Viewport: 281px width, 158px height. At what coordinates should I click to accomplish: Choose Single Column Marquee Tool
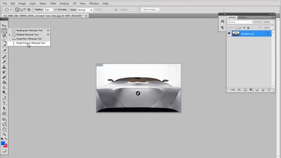pyautogui.click(x=29, y=43)
